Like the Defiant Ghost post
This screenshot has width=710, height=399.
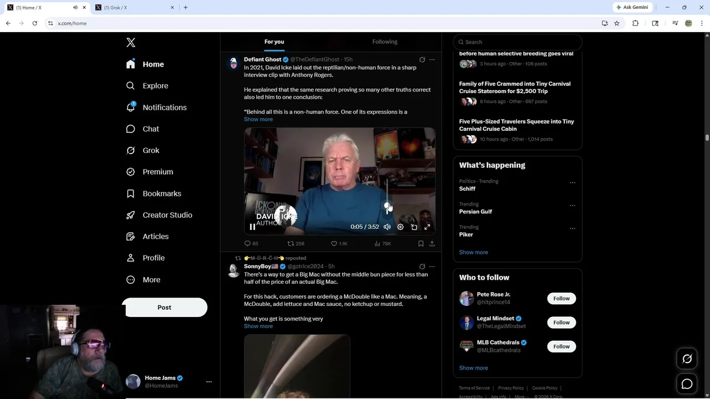coord(339,243)
